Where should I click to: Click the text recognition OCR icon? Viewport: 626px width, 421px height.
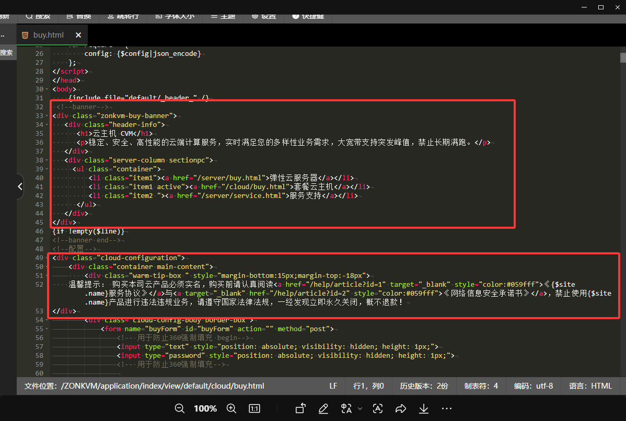[378, 408]
